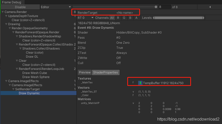This screenshot has width=222, height=124.
Task: Collapse Shadows.CollectShadows node
Action: (x=20, y=49)
